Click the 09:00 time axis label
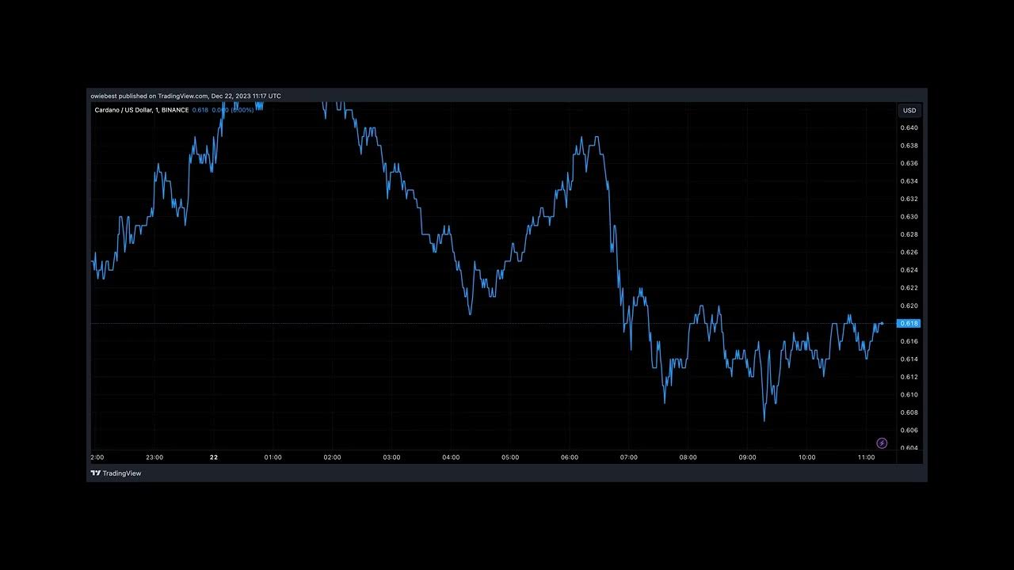The width and height of the screenshot is (1014, 570). 747,458
